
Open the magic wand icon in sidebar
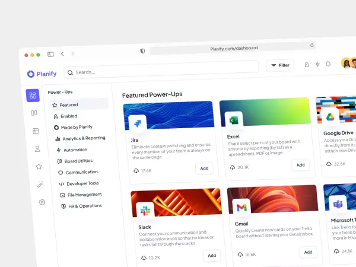pyautogui.click(x=40, y=184)
